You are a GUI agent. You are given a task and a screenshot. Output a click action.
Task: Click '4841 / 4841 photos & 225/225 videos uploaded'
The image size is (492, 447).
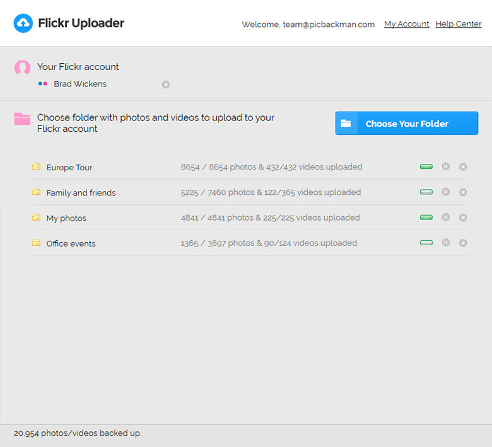click(x=270, y=218)
